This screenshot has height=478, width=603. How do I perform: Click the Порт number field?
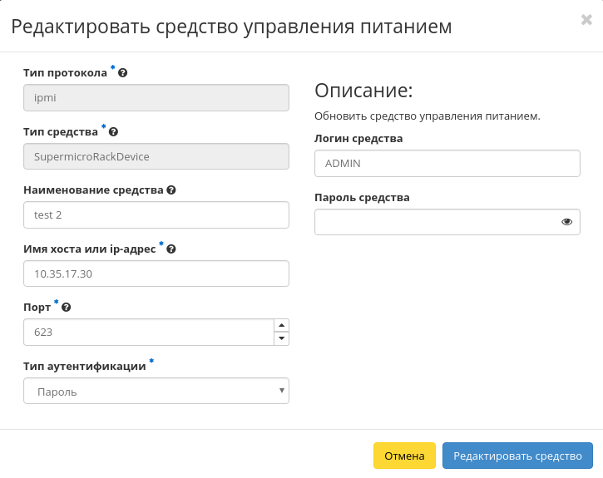point(148,332)
